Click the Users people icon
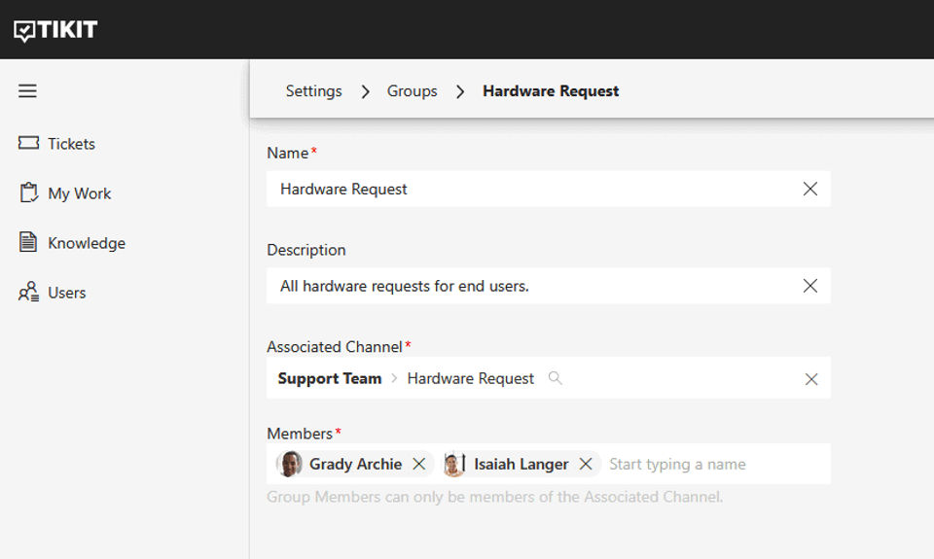This screenshot has height=559, width=934. [28, 293]
